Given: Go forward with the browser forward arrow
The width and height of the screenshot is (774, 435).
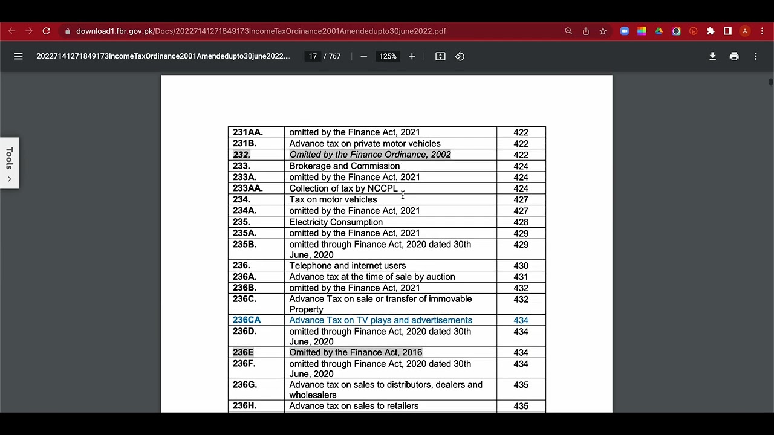Looking at the screenshot, I should point(28,31).
